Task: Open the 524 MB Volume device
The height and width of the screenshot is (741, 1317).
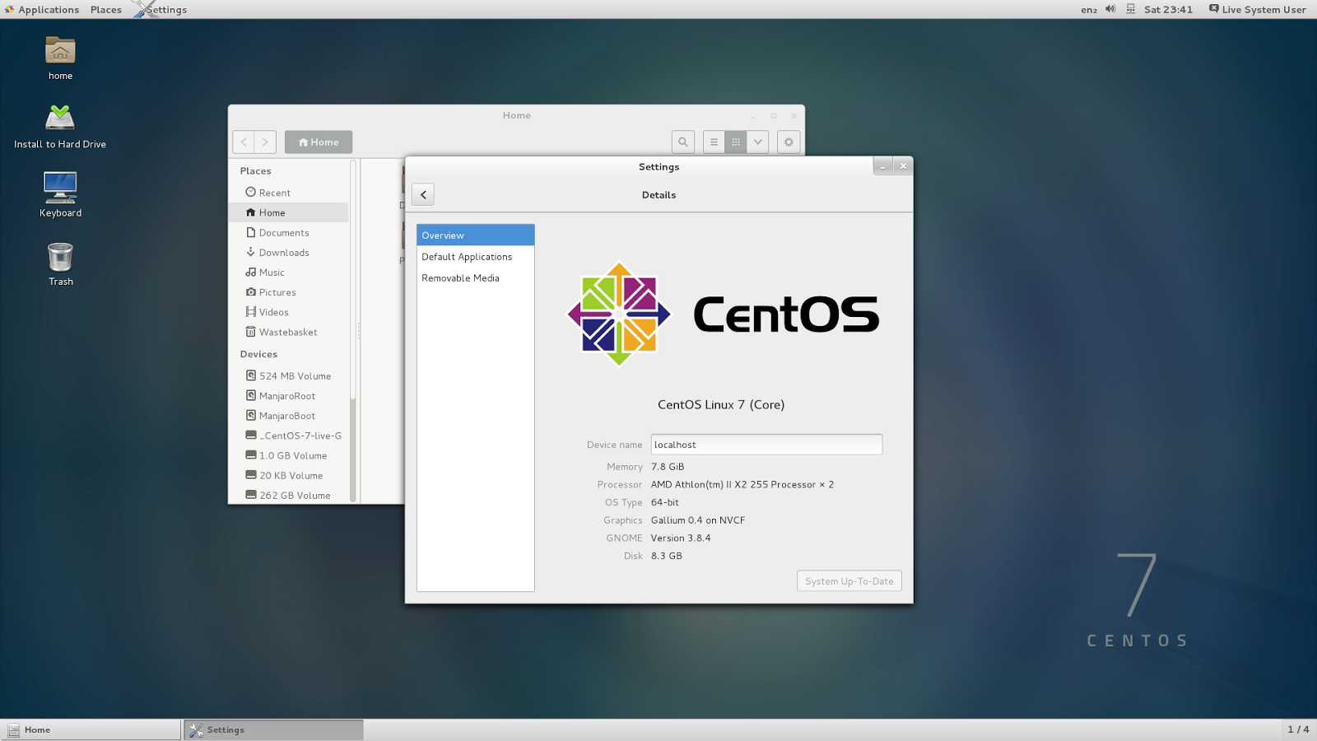Action: point(288,376)
